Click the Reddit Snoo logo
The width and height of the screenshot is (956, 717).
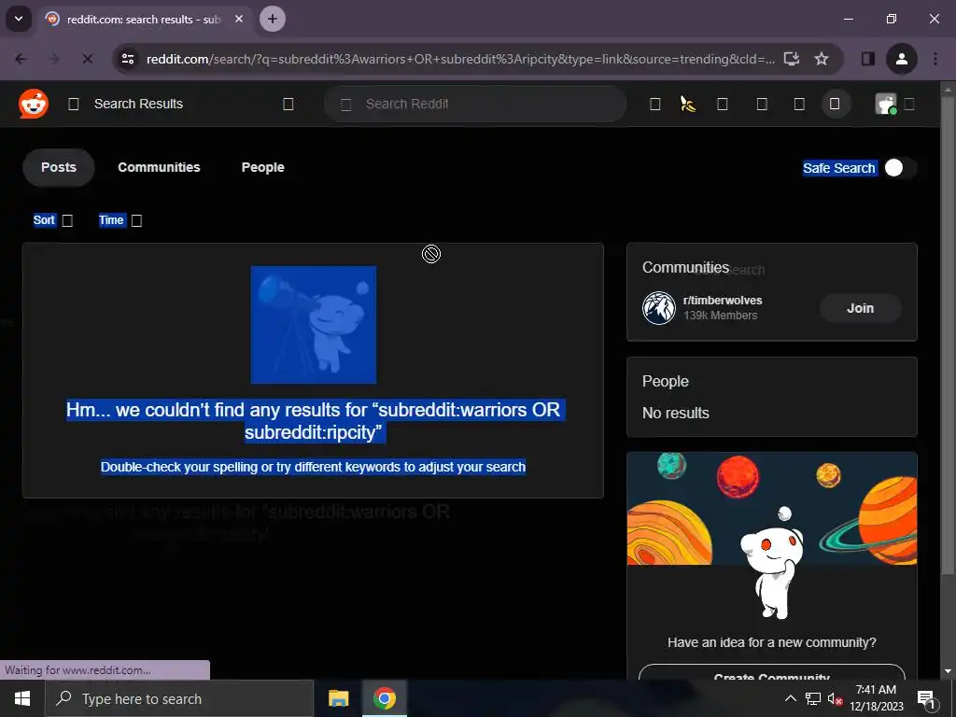(34, 104)
